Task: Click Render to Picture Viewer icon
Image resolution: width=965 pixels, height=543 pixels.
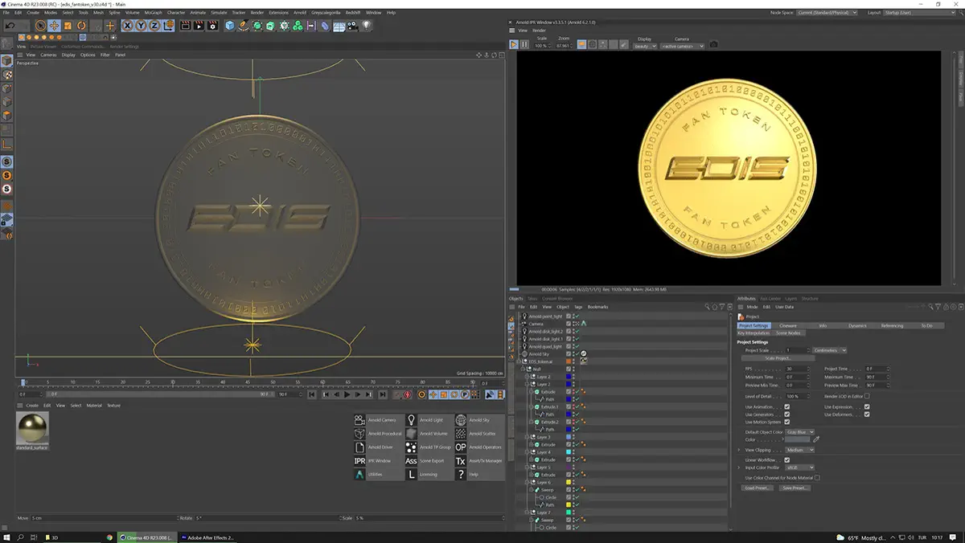Action: (x=199, y=26)
